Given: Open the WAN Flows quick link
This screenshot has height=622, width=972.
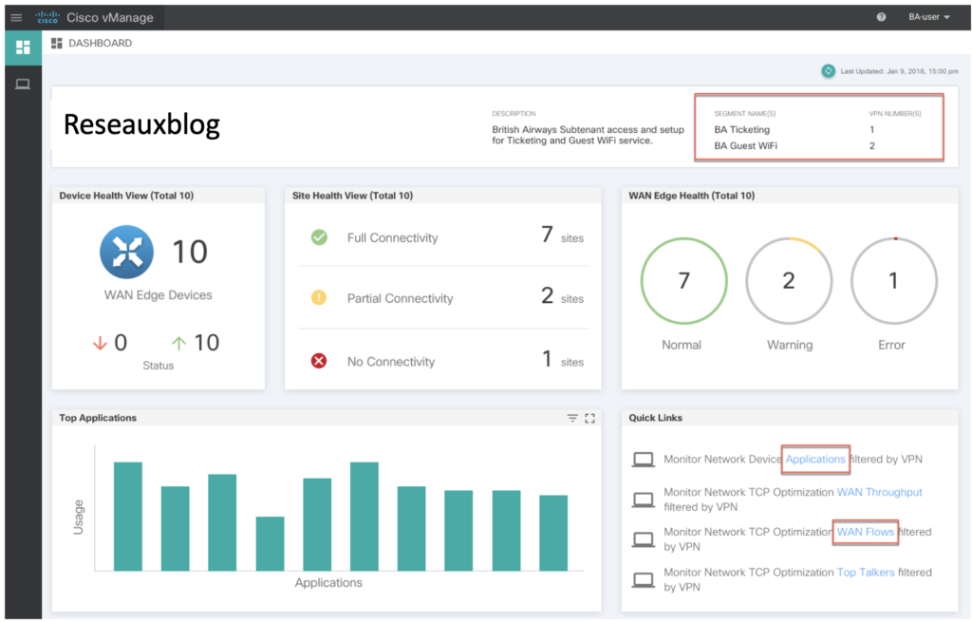Looking at the screenshot, I should tap(866, 532).
